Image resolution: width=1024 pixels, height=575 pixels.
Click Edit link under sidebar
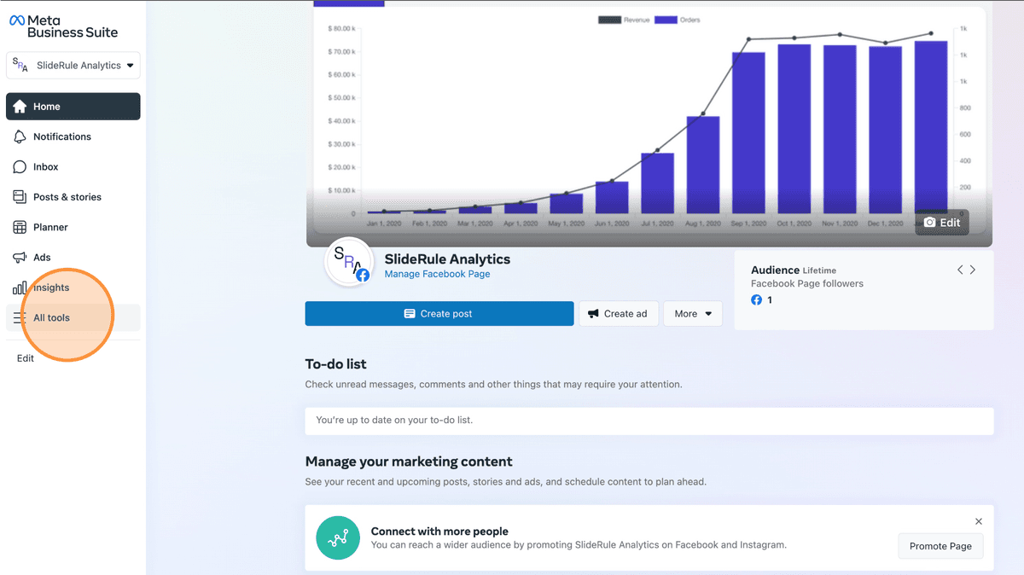(26, 358)
